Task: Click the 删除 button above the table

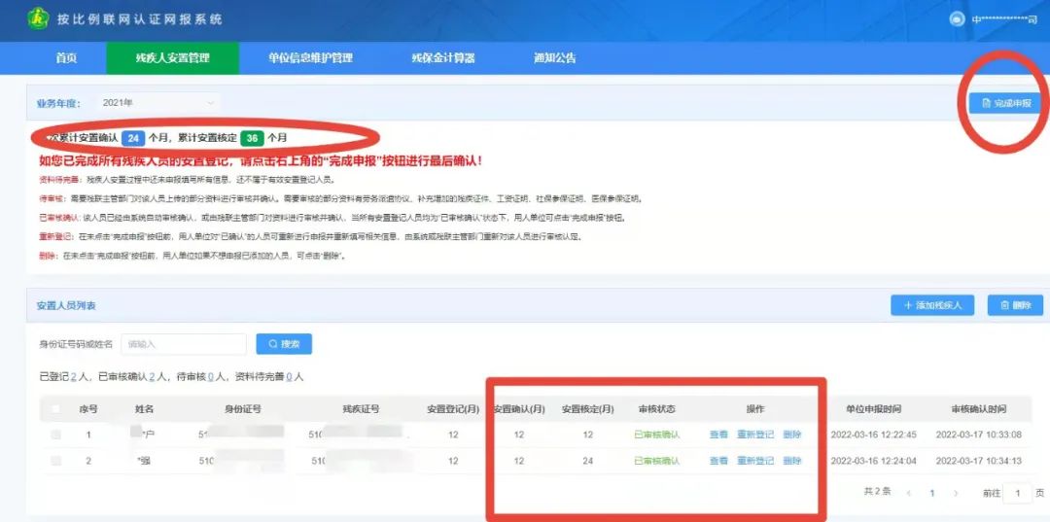Action: (x=1014, y=305)
